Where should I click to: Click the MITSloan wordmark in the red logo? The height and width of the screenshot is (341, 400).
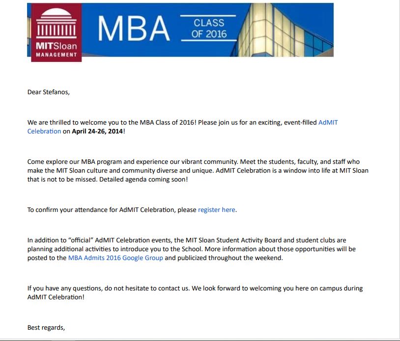[57, 46]
